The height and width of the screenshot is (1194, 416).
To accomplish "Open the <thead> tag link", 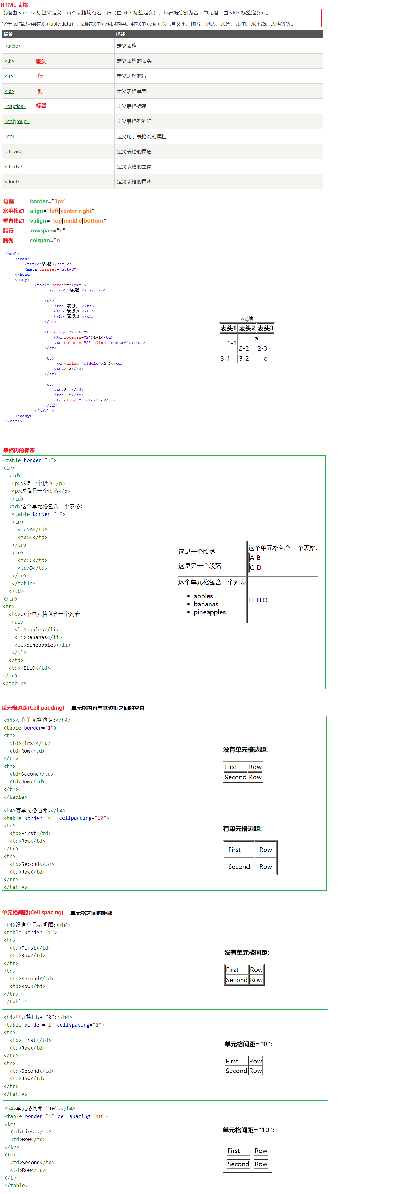I will (x=14, y=151).
